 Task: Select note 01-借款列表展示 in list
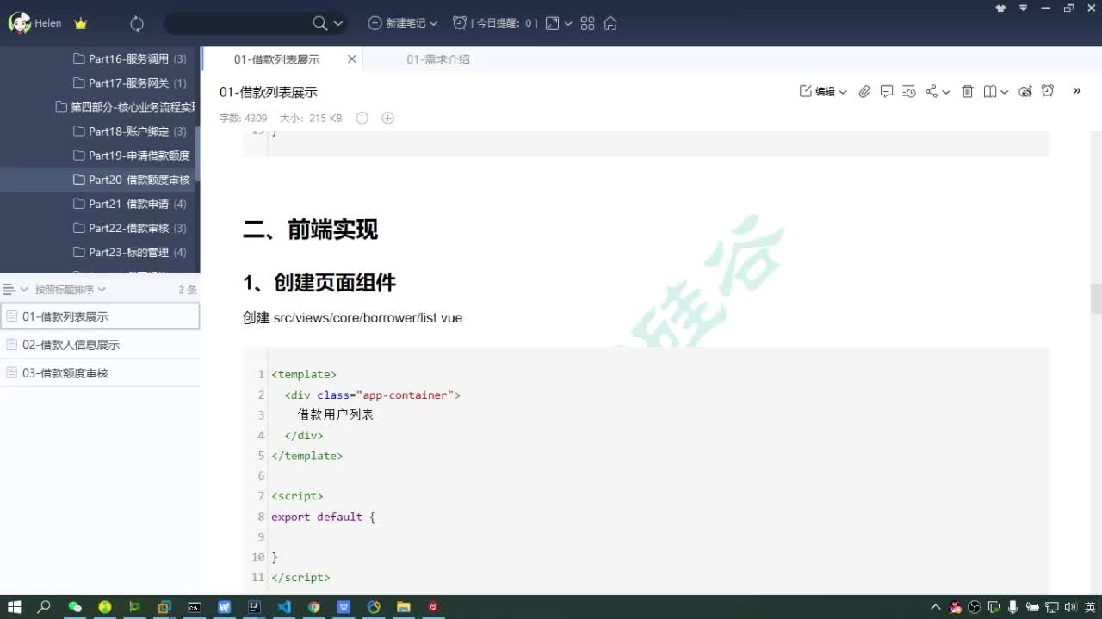click(100, 316)
